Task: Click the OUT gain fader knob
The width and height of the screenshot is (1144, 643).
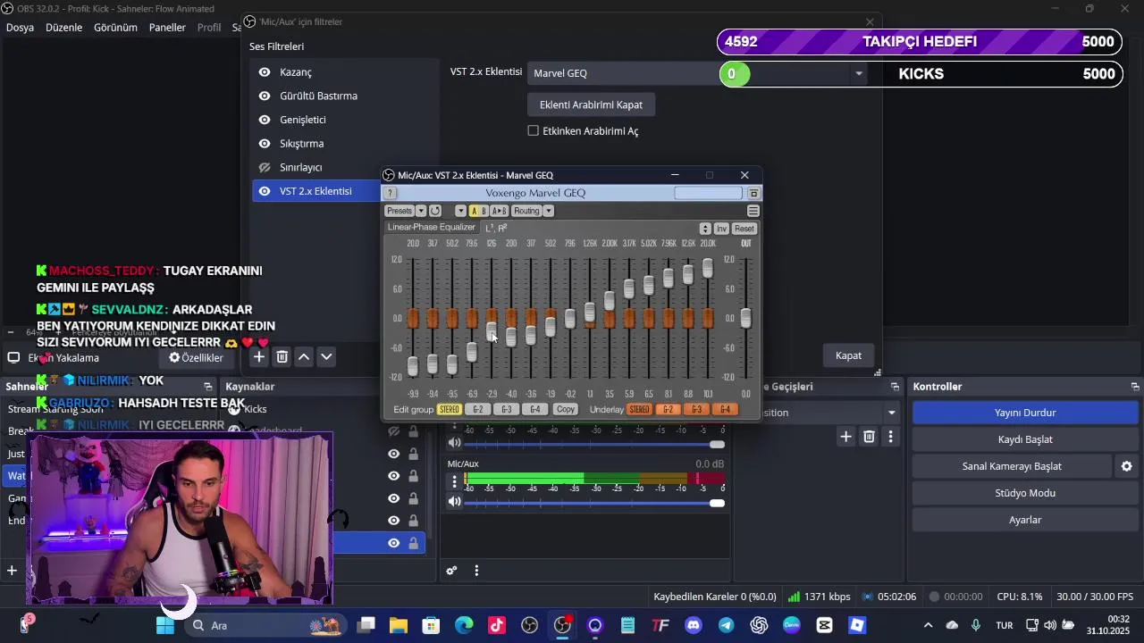Action: tap(745, 318)
